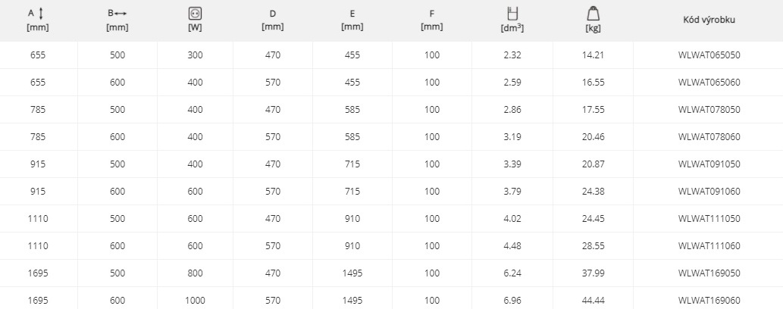
Task: Click the horizontal width arrow icon
Action: tap(121, 14)
